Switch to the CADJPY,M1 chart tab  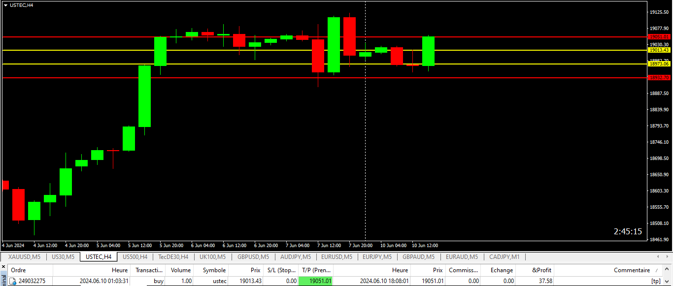pos(504,256)
